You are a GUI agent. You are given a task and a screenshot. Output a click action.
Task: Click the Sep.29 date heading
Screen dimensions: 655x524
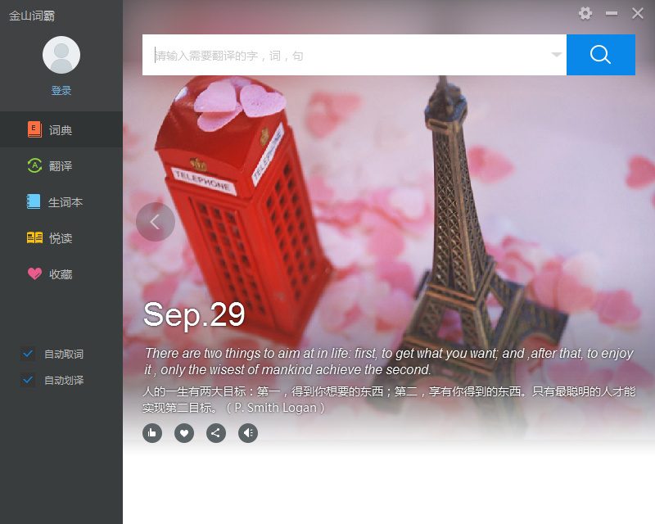coord(194,315)
